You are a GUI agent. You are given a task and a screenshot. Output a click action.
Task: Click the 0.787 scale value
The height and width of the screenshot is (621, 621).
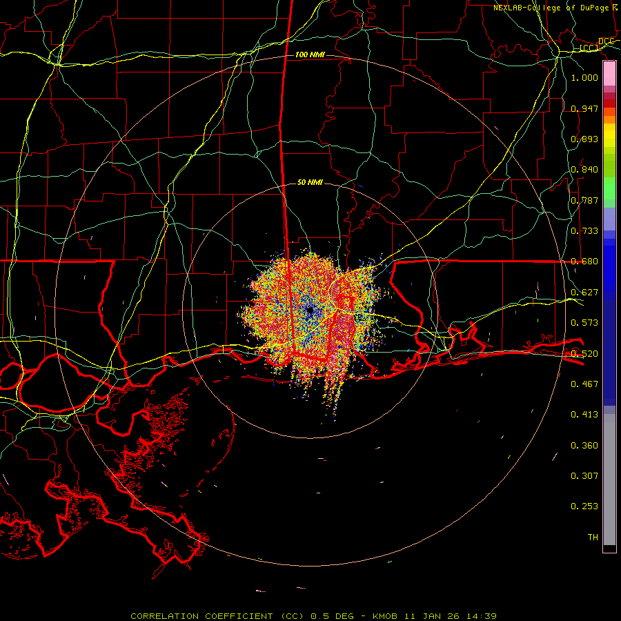tap(584, 200)
